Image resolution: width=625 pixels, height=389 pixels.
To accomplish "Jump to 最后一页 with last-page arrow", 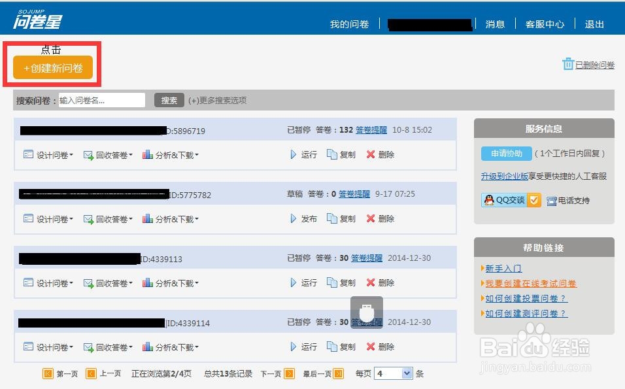I will pos(339,374).
